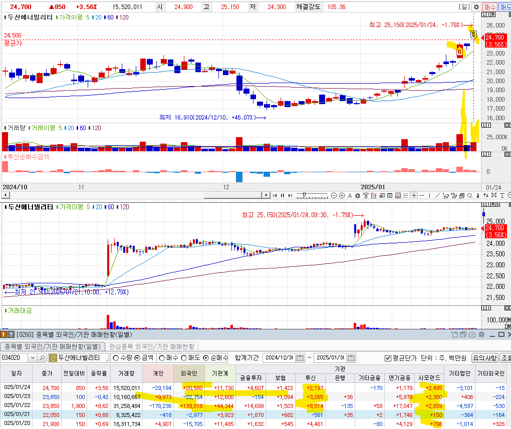The image size is (511, 429).
Task: Open chart toolbar gear settings
Action: tap(358, 195)
